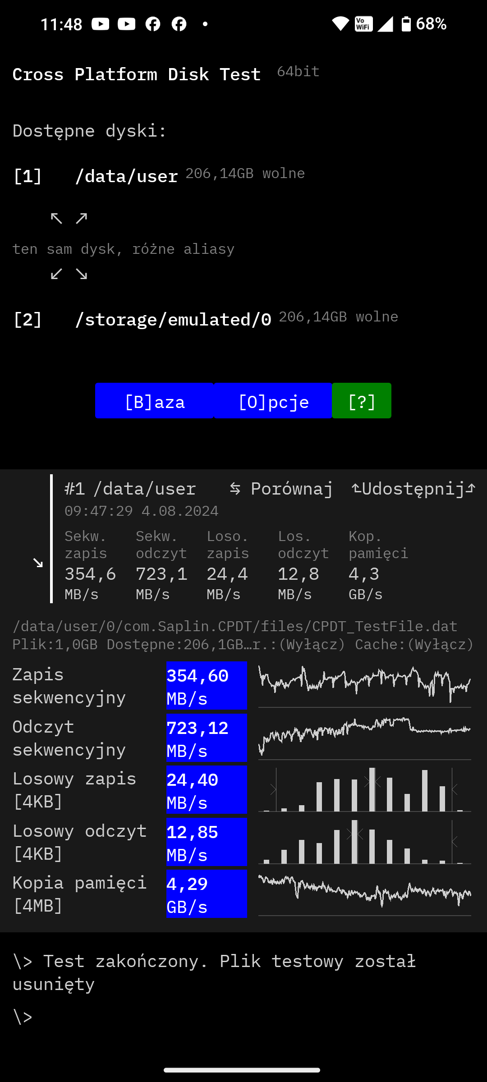Tap the random read 4KB histogram

(x=364, y=841)
